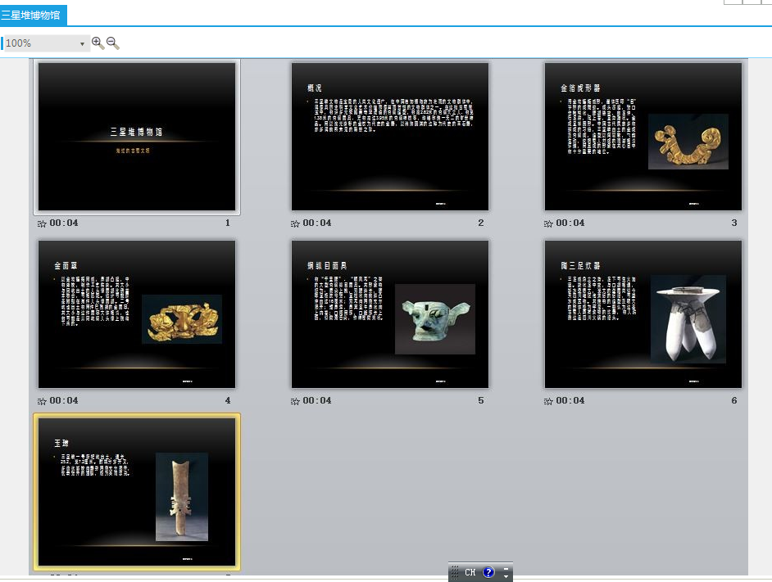Screen dimensions: 772x582
Task: Select the 金面罩 gold mask slide thumbnail
Action: [x=137, y=314]
